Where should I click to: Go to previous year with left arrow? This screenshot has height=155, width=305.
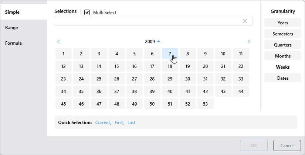point(59,42)
